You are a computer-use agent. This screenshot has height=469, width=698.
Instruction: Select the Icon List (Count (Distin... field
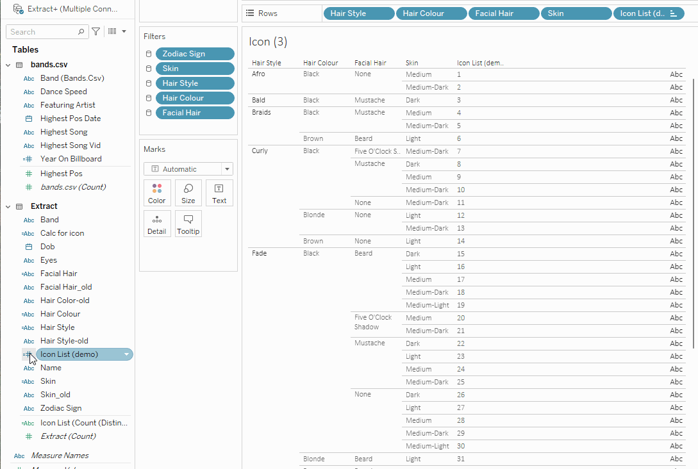pos(84,423)
